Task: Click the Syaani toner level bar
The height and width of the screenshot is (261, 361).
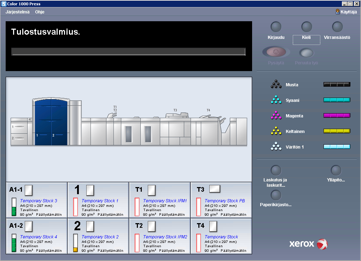Action: (337, 100)
